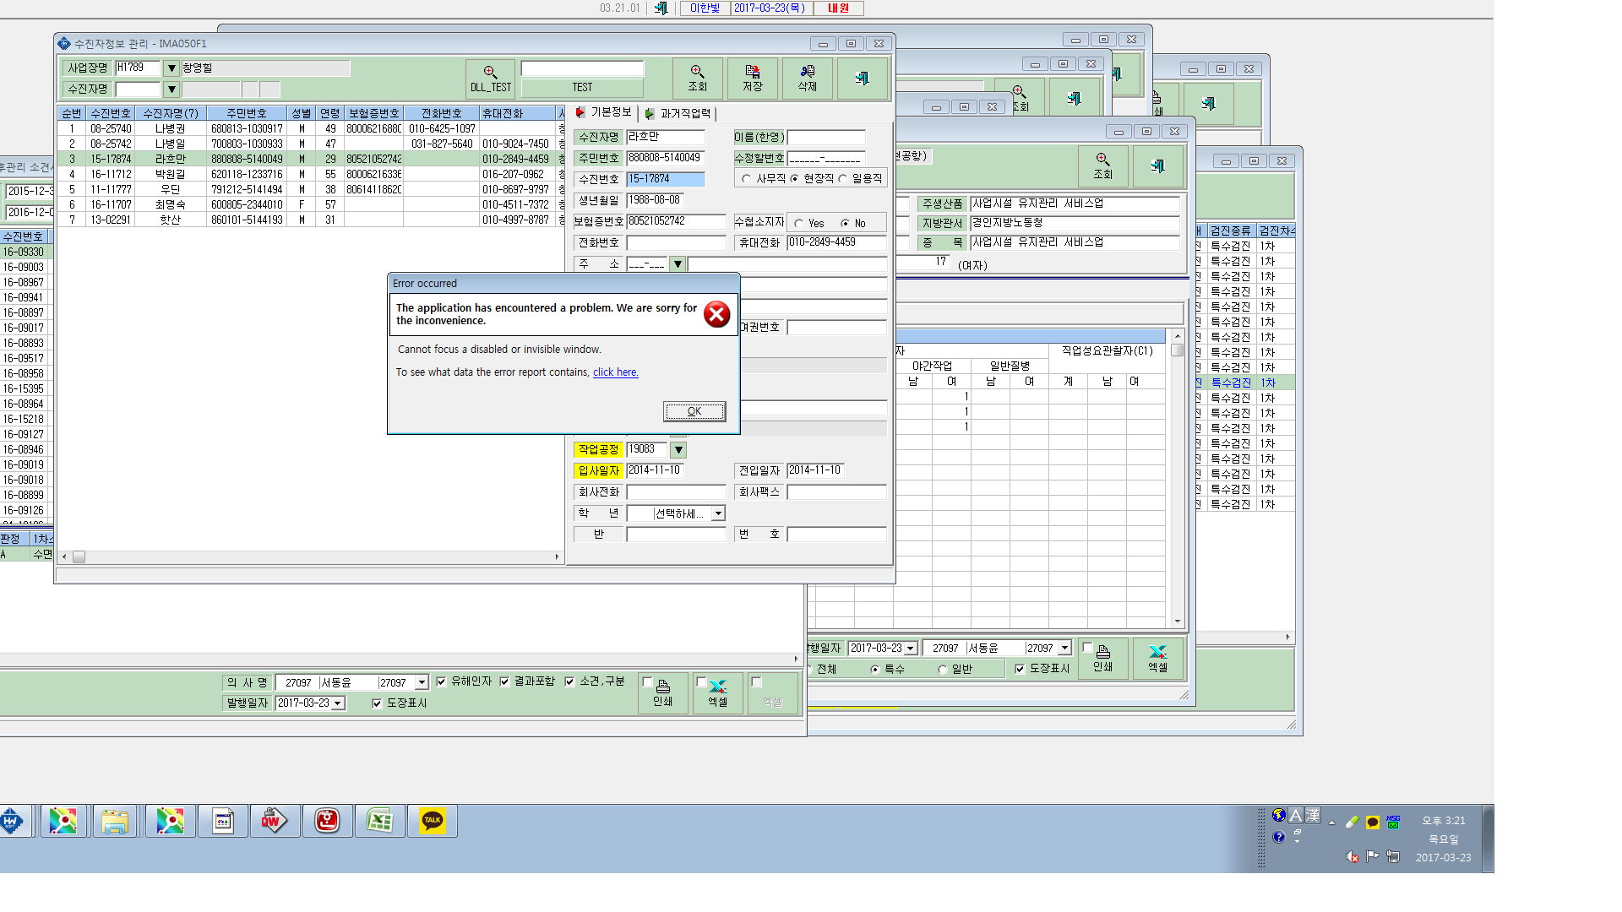The width and height of the screenshot is (1622, 912).
Task: Click the 저장 save icon
Action: 752,72
